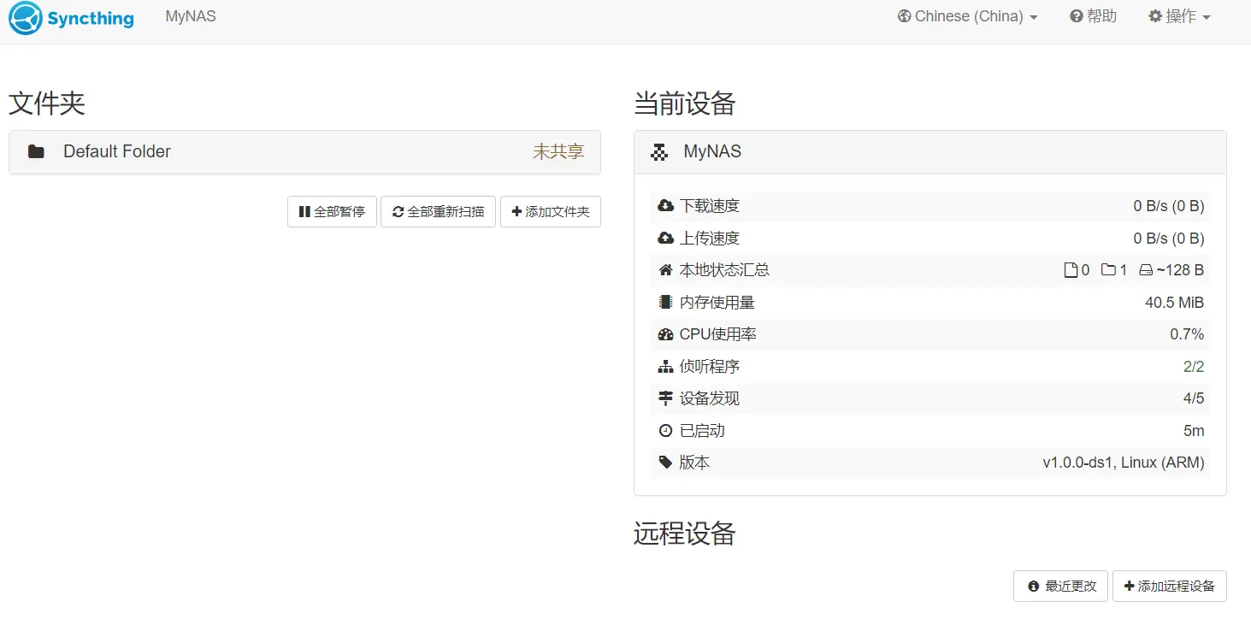
Task: Click the version text v1.0.0-ds1, Linux (ARM)
Action: [x=1124, y=463]
